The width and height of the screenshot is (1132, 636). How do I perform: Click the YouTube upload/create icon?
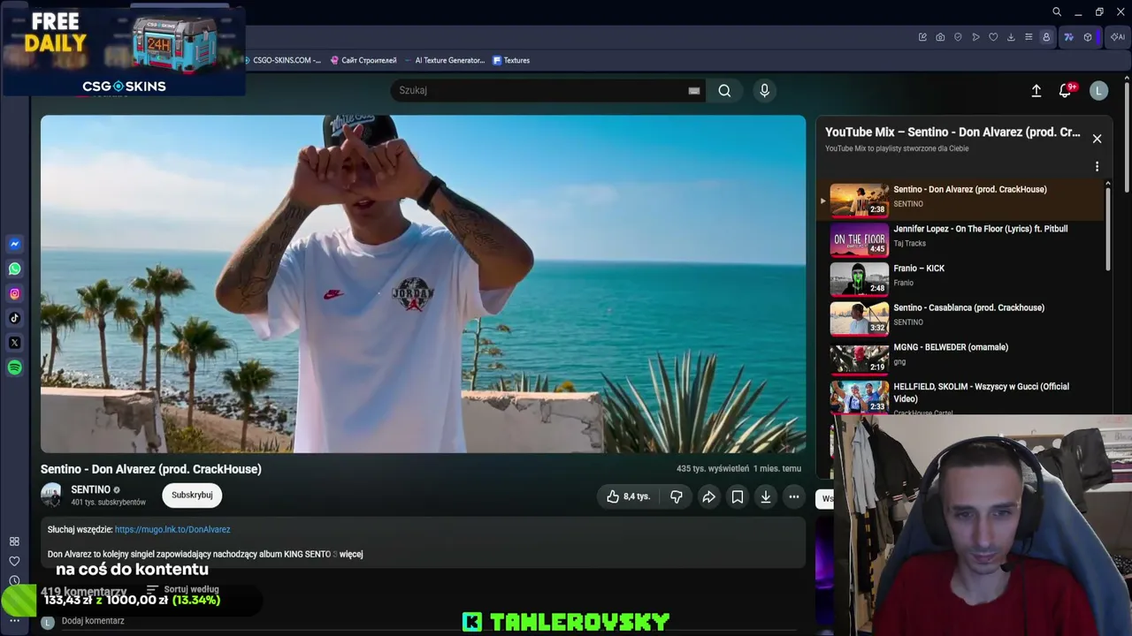tap(1036, 90)
